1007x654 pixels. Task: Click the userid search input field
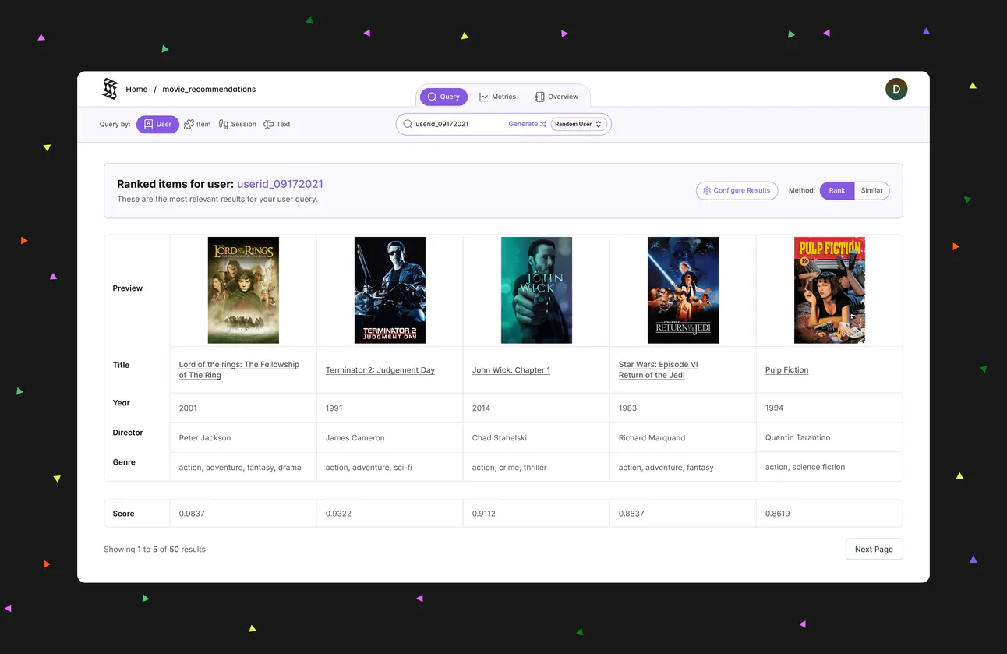point(460,124)
